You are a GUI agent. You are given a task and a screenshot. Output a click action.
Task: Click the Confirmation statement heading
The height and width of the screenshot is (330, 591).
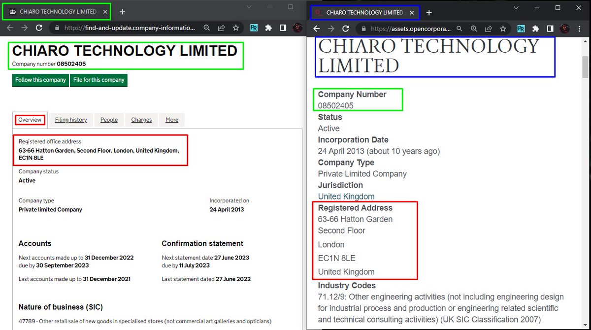click(202, 243)
